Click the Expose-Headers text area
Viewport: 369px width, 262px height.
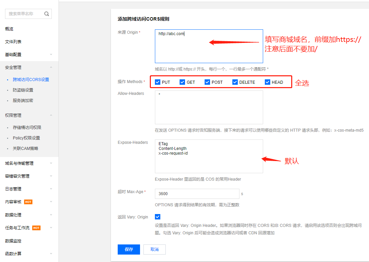pyautogui.click(x=209, y=156)
